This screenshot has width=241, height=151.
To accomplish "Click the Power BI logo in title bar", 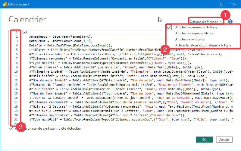I will [x=5, y=4].
